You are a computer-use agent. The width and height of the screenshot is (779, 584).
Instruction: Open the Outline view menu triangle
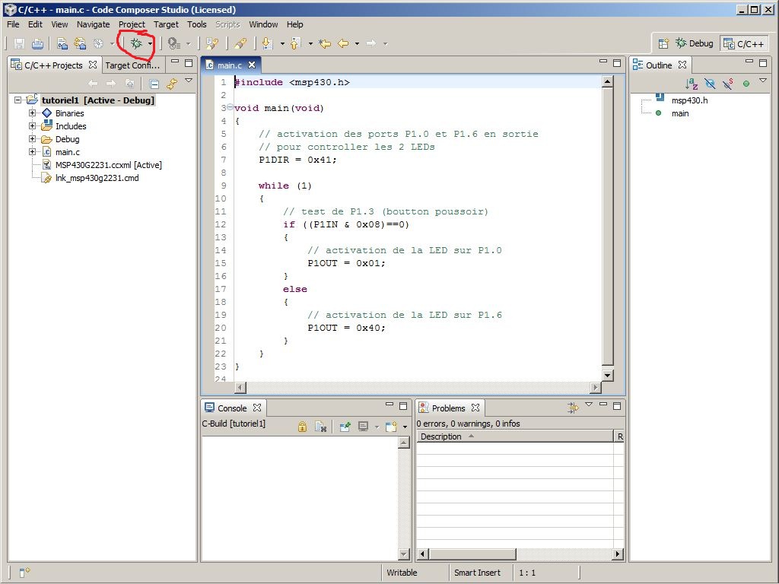763,81
